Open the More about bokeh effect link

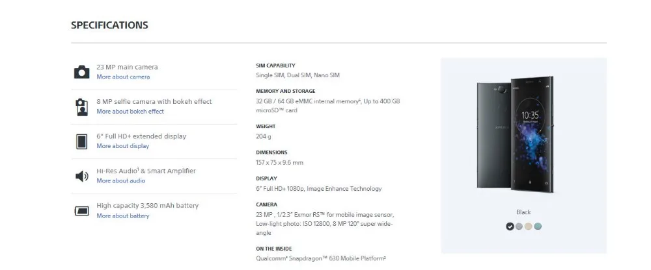pyautogui.click(x=130, y=112)
